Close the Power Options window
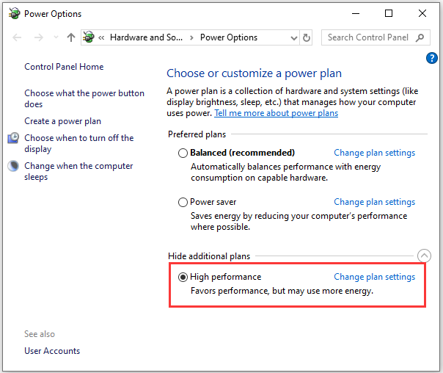This screenshot has height=373, width=443. coord(422,13)
